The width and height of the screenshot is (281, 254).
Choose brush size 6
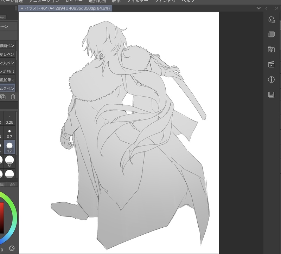click(9, 162)
